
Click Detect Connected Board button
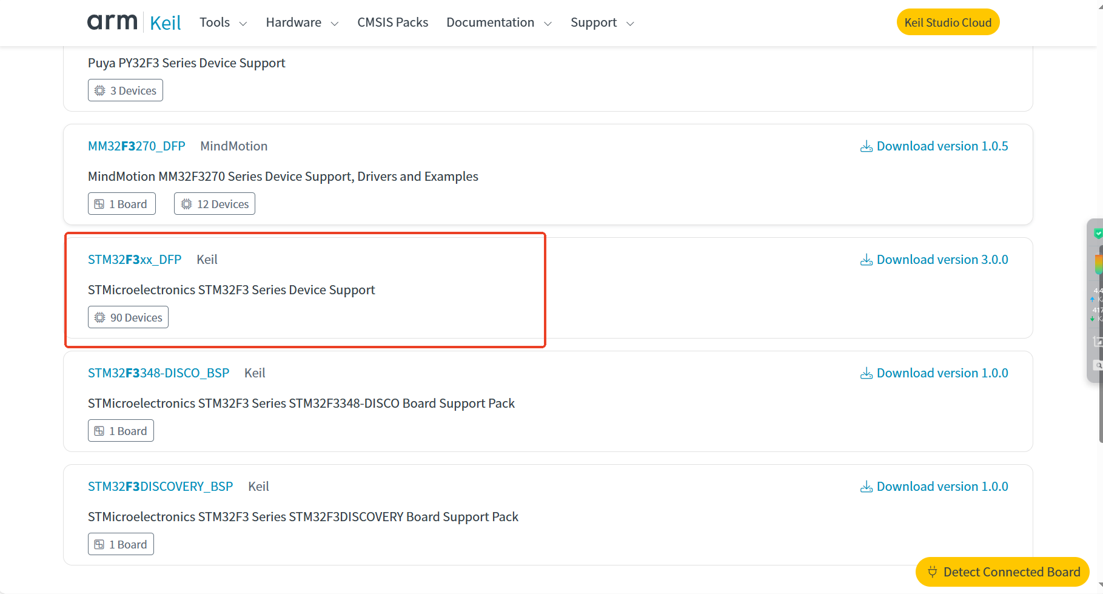(1002, 572)
